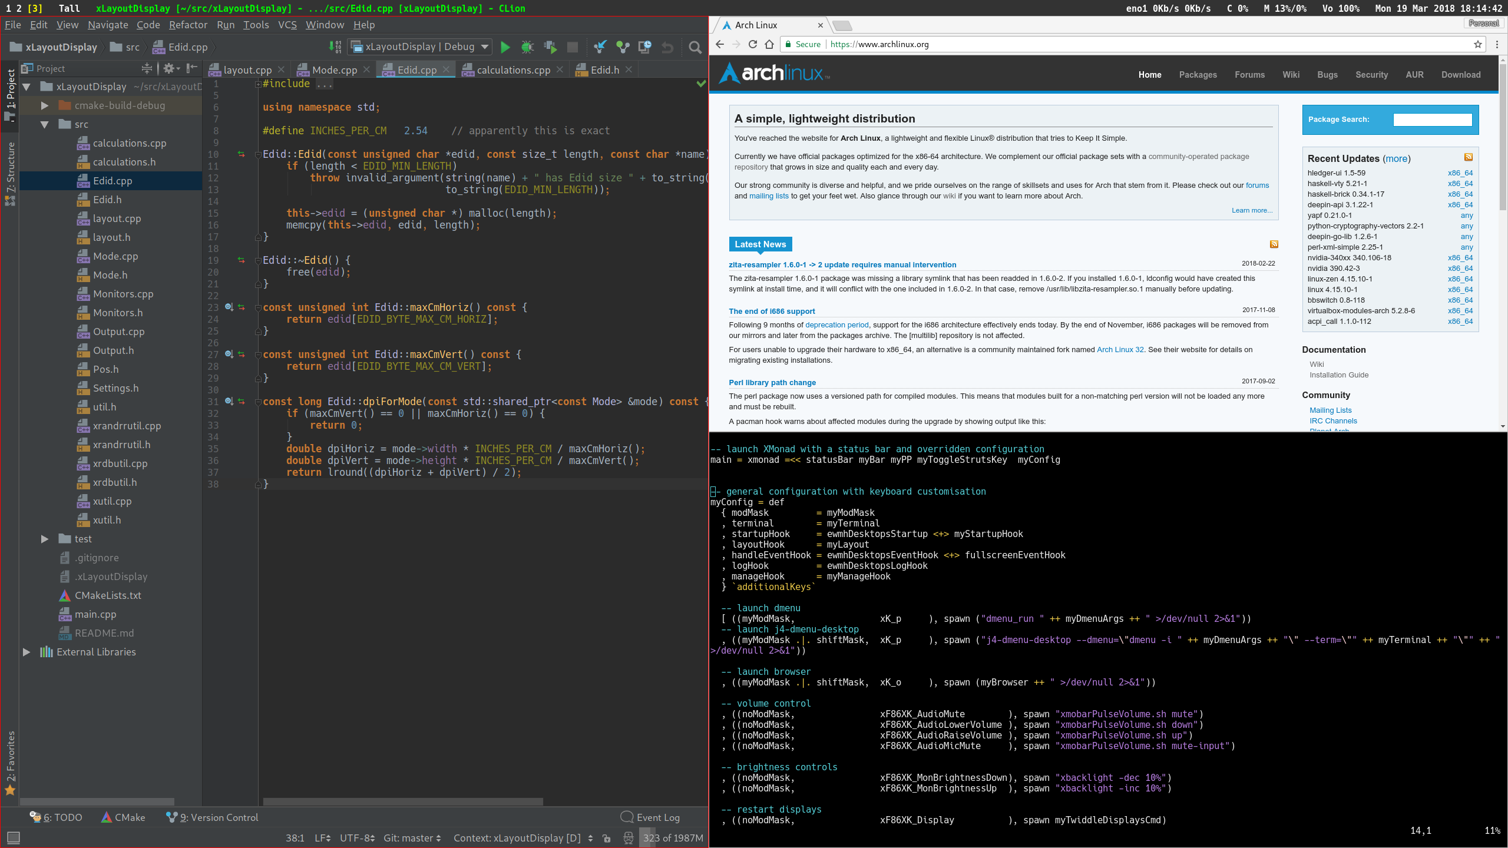Toggle the Z: Structure tool window button

[x=10, y=168]
